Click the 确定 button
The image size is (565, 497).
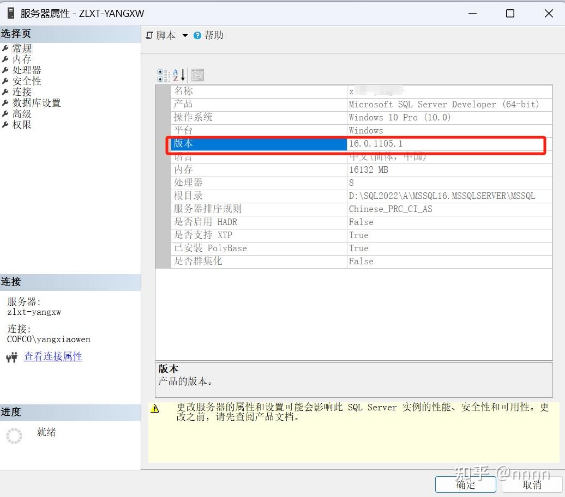pyautogui.click(x=465, y=484)
